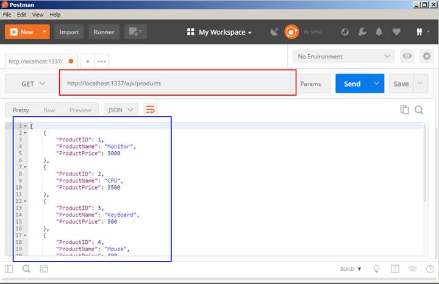The image size is (439, 284).
Task: Switch to the Pretty response view
Action: [x=21, y=110]
